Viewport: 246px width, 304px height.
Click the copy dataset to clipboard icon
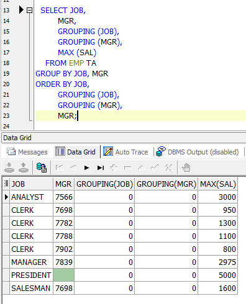click(x=42, y=168)
